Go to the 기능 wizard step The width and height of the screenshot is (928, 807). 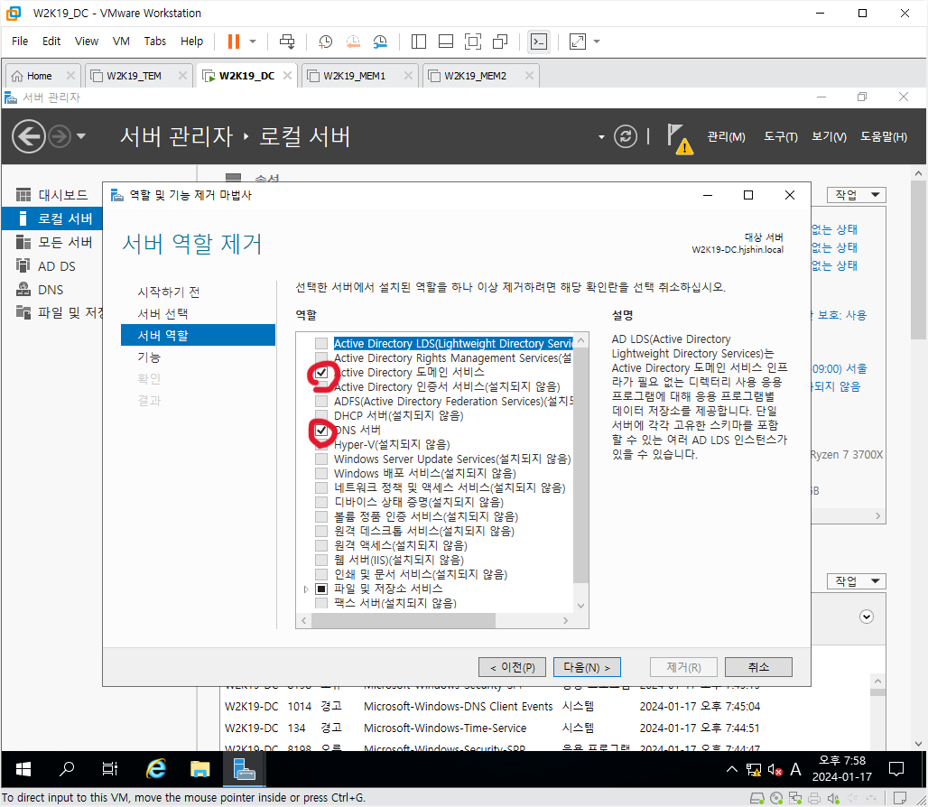[x=149, y=357]
